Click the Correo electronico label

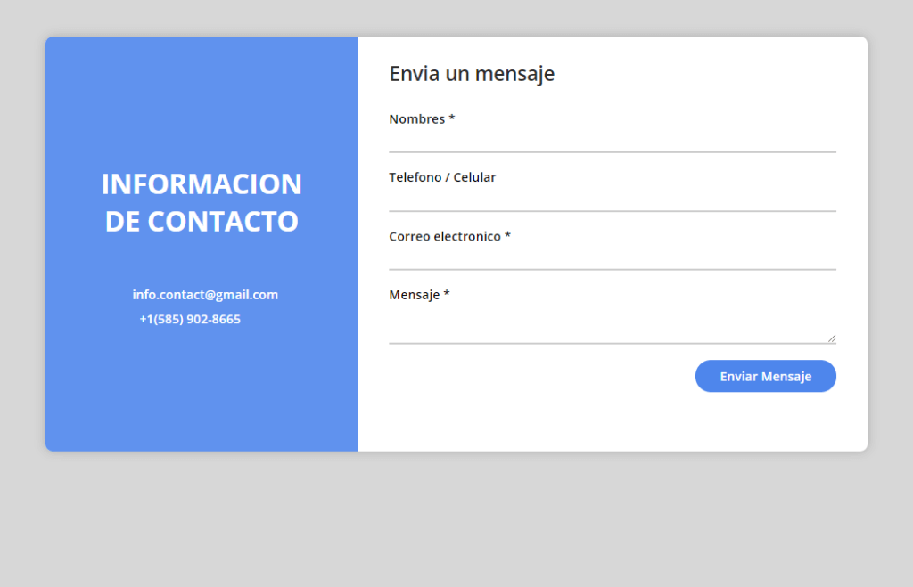445,236
